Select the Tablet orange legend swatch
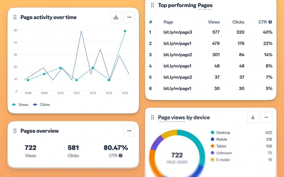This screenshot has width=284, height=177. (x=212, y=146)
